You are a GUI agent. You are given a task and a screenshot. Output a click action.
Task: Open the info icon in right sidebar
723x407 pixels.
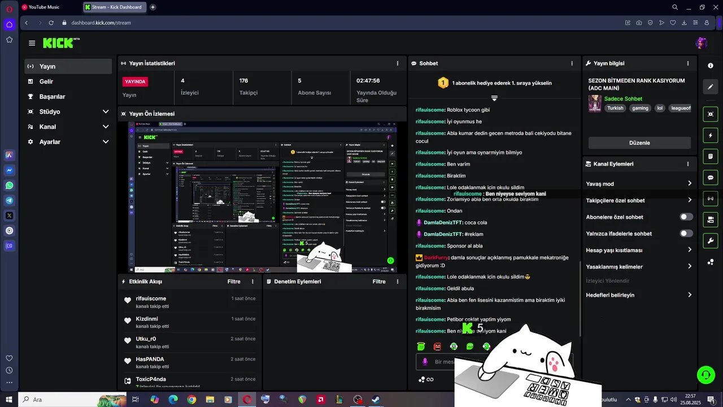711,66
